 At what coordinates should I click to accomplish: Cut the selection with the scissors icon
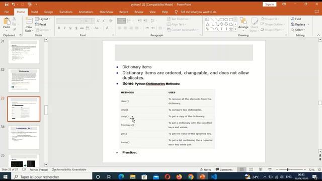click(x=14, y=19)
